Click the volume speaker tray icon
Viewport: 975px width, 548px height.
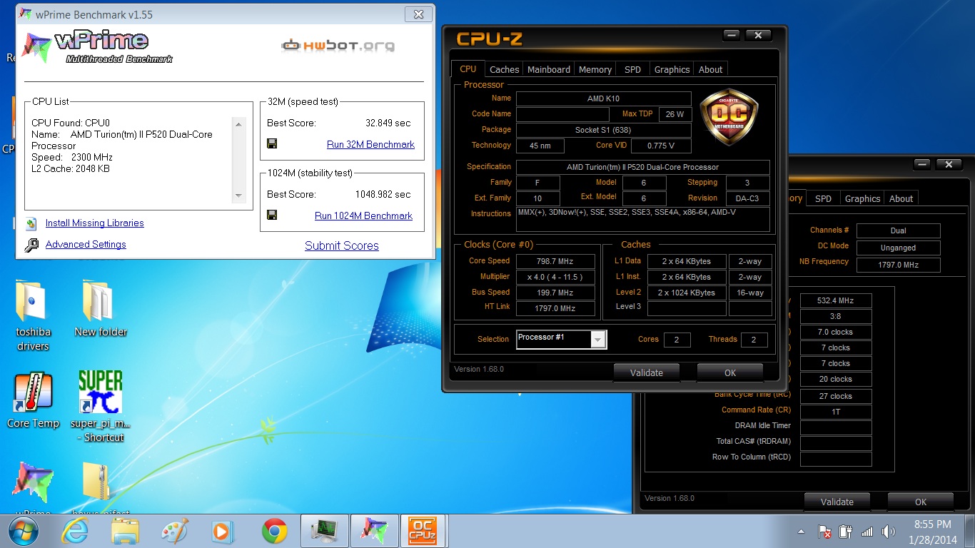coord(889,532)
